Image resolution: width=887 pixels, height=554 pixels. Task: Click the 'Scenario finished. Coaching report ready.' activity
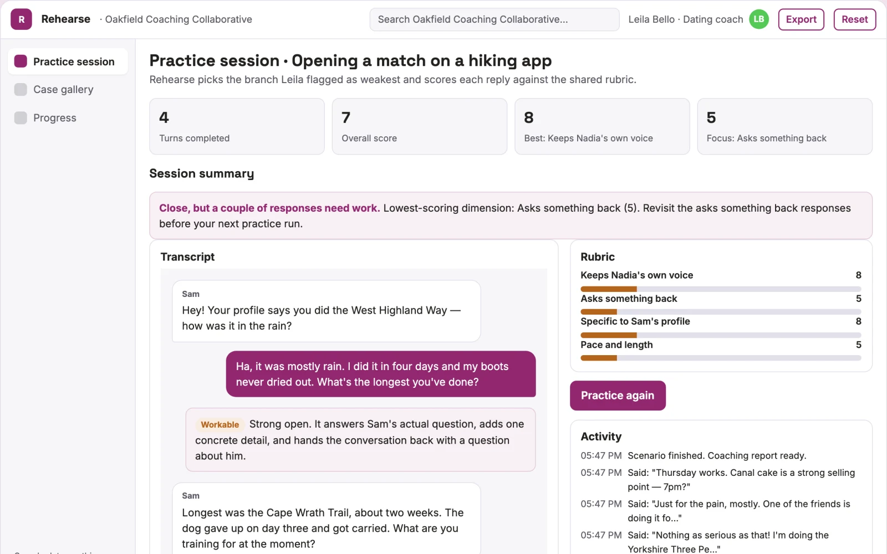coord(717,455)
